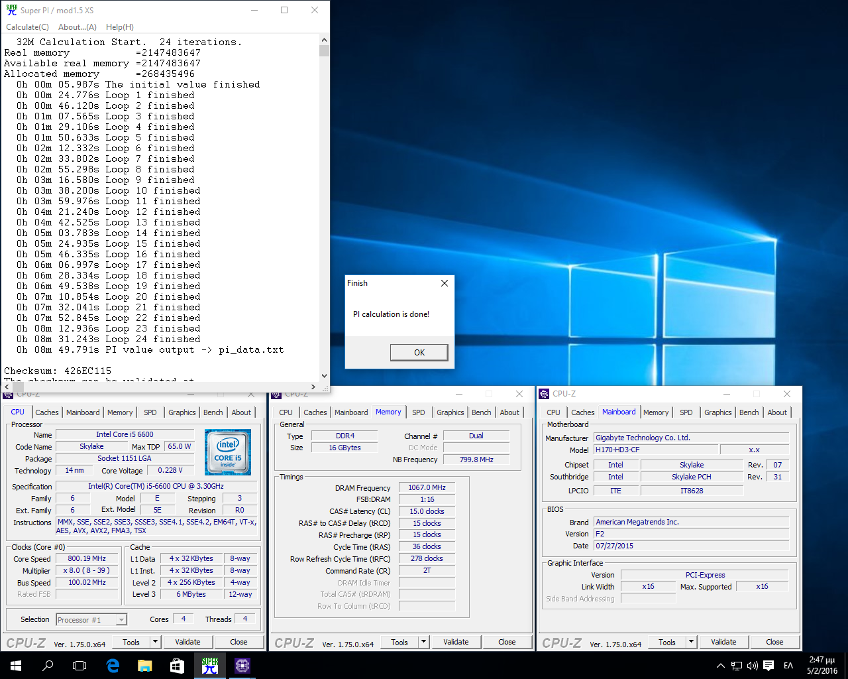Screen dimensions: 848x679
Task: Open the Windows Start menu
Action: click(16, 665)
